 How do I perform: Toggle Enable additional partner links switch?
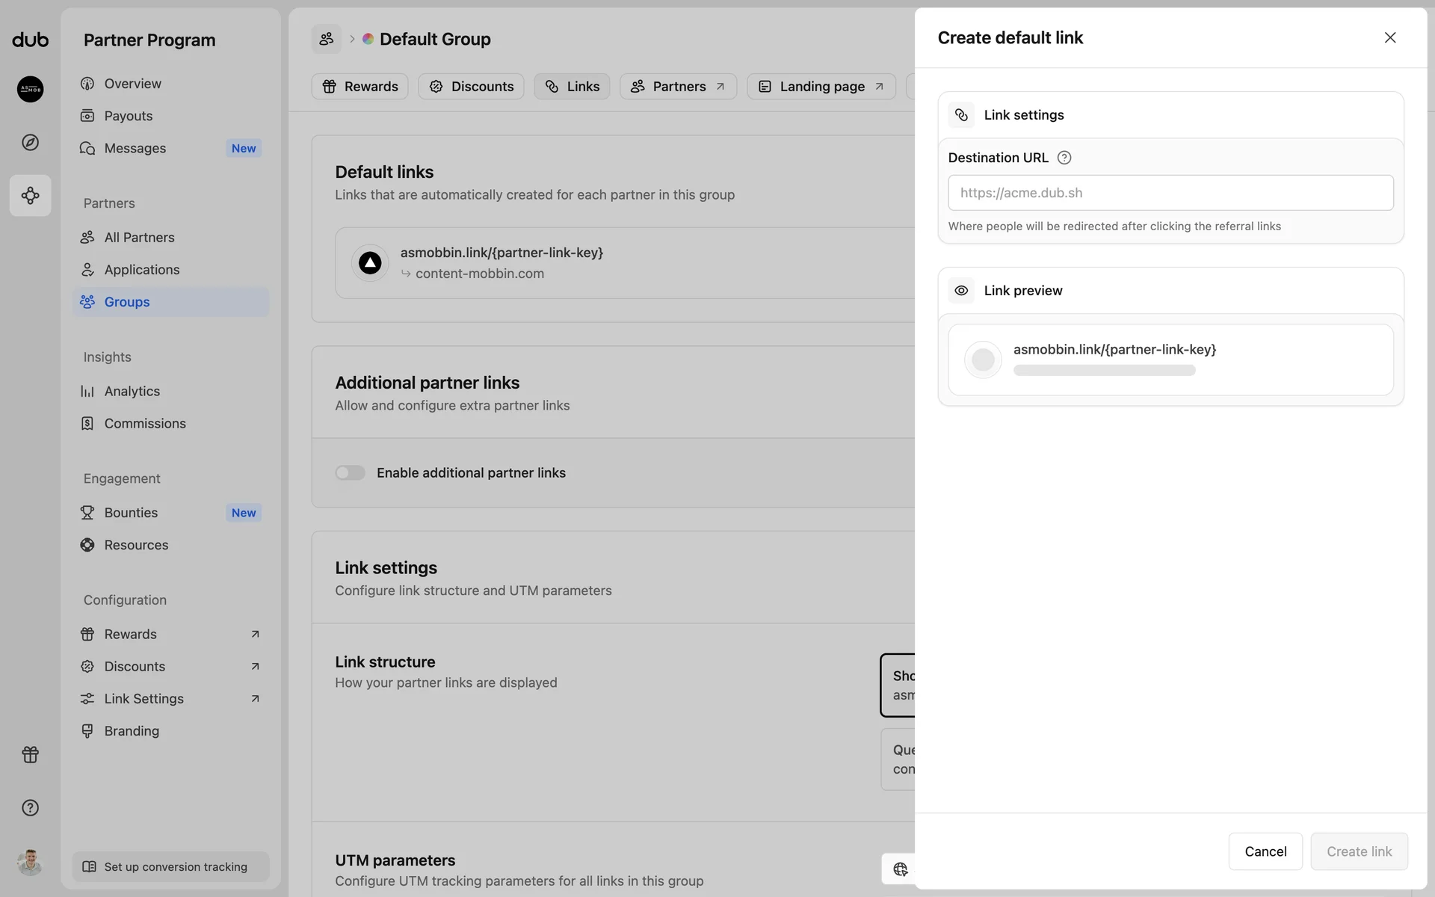[x=350, y=472]
